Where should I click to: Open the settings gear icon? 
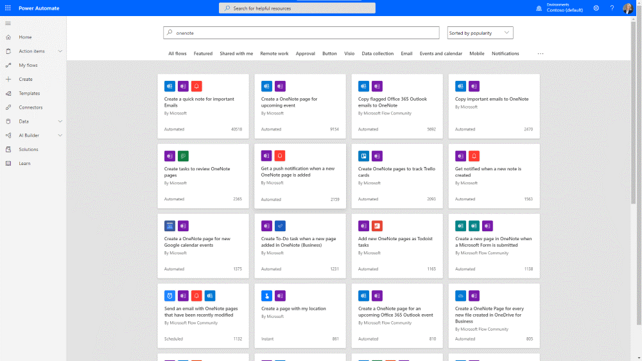click(596, 8)
